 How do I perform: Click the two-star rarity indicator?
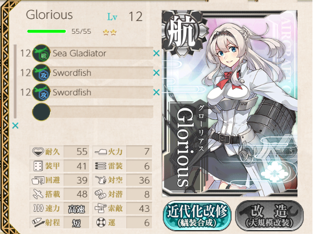(x=110, y=32)
